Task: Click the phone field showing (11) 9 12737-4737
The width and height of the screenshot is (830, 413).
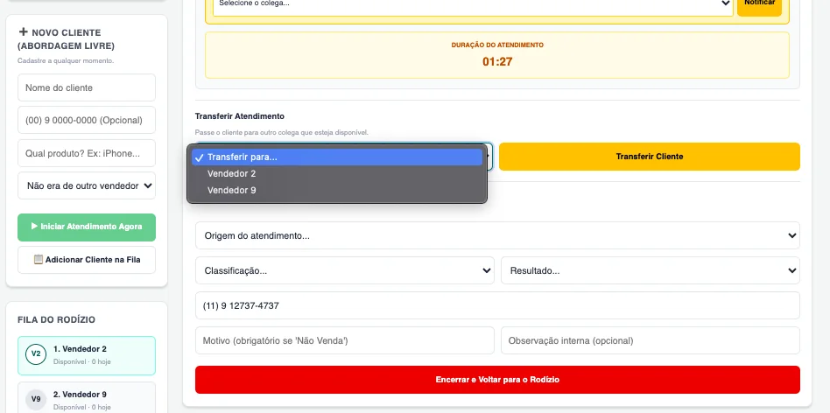Action: [x=497, y=305]
